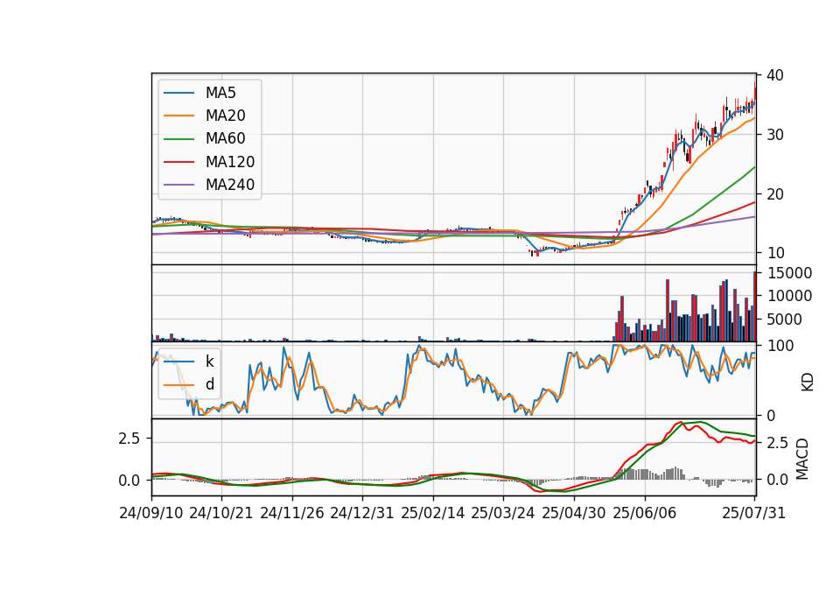
Task: Click the orange MA20 legend line sample
Action: (178, 116)
